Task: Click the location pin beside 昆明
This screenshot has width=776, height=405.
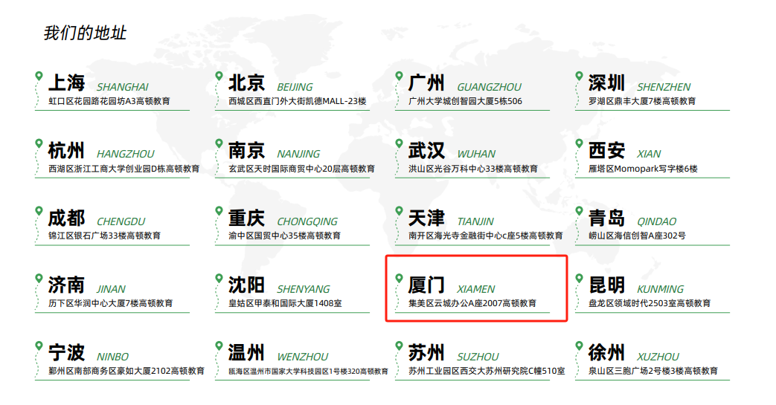Action: [579, 279]
